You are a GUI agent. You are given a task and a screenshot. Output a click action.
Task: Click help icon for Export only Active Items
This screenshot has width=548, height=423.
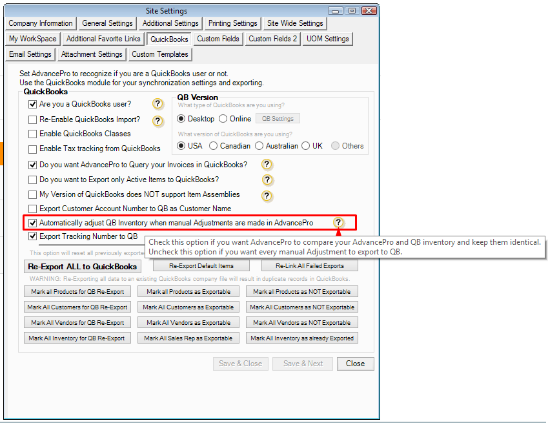tap(267, 180)
